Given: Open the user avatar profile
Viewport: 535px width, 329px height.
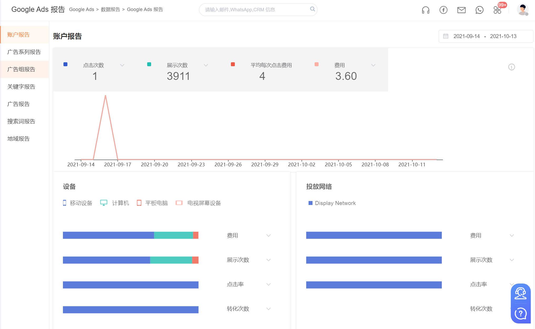Looking at the screenshot, I should point(523,10).
